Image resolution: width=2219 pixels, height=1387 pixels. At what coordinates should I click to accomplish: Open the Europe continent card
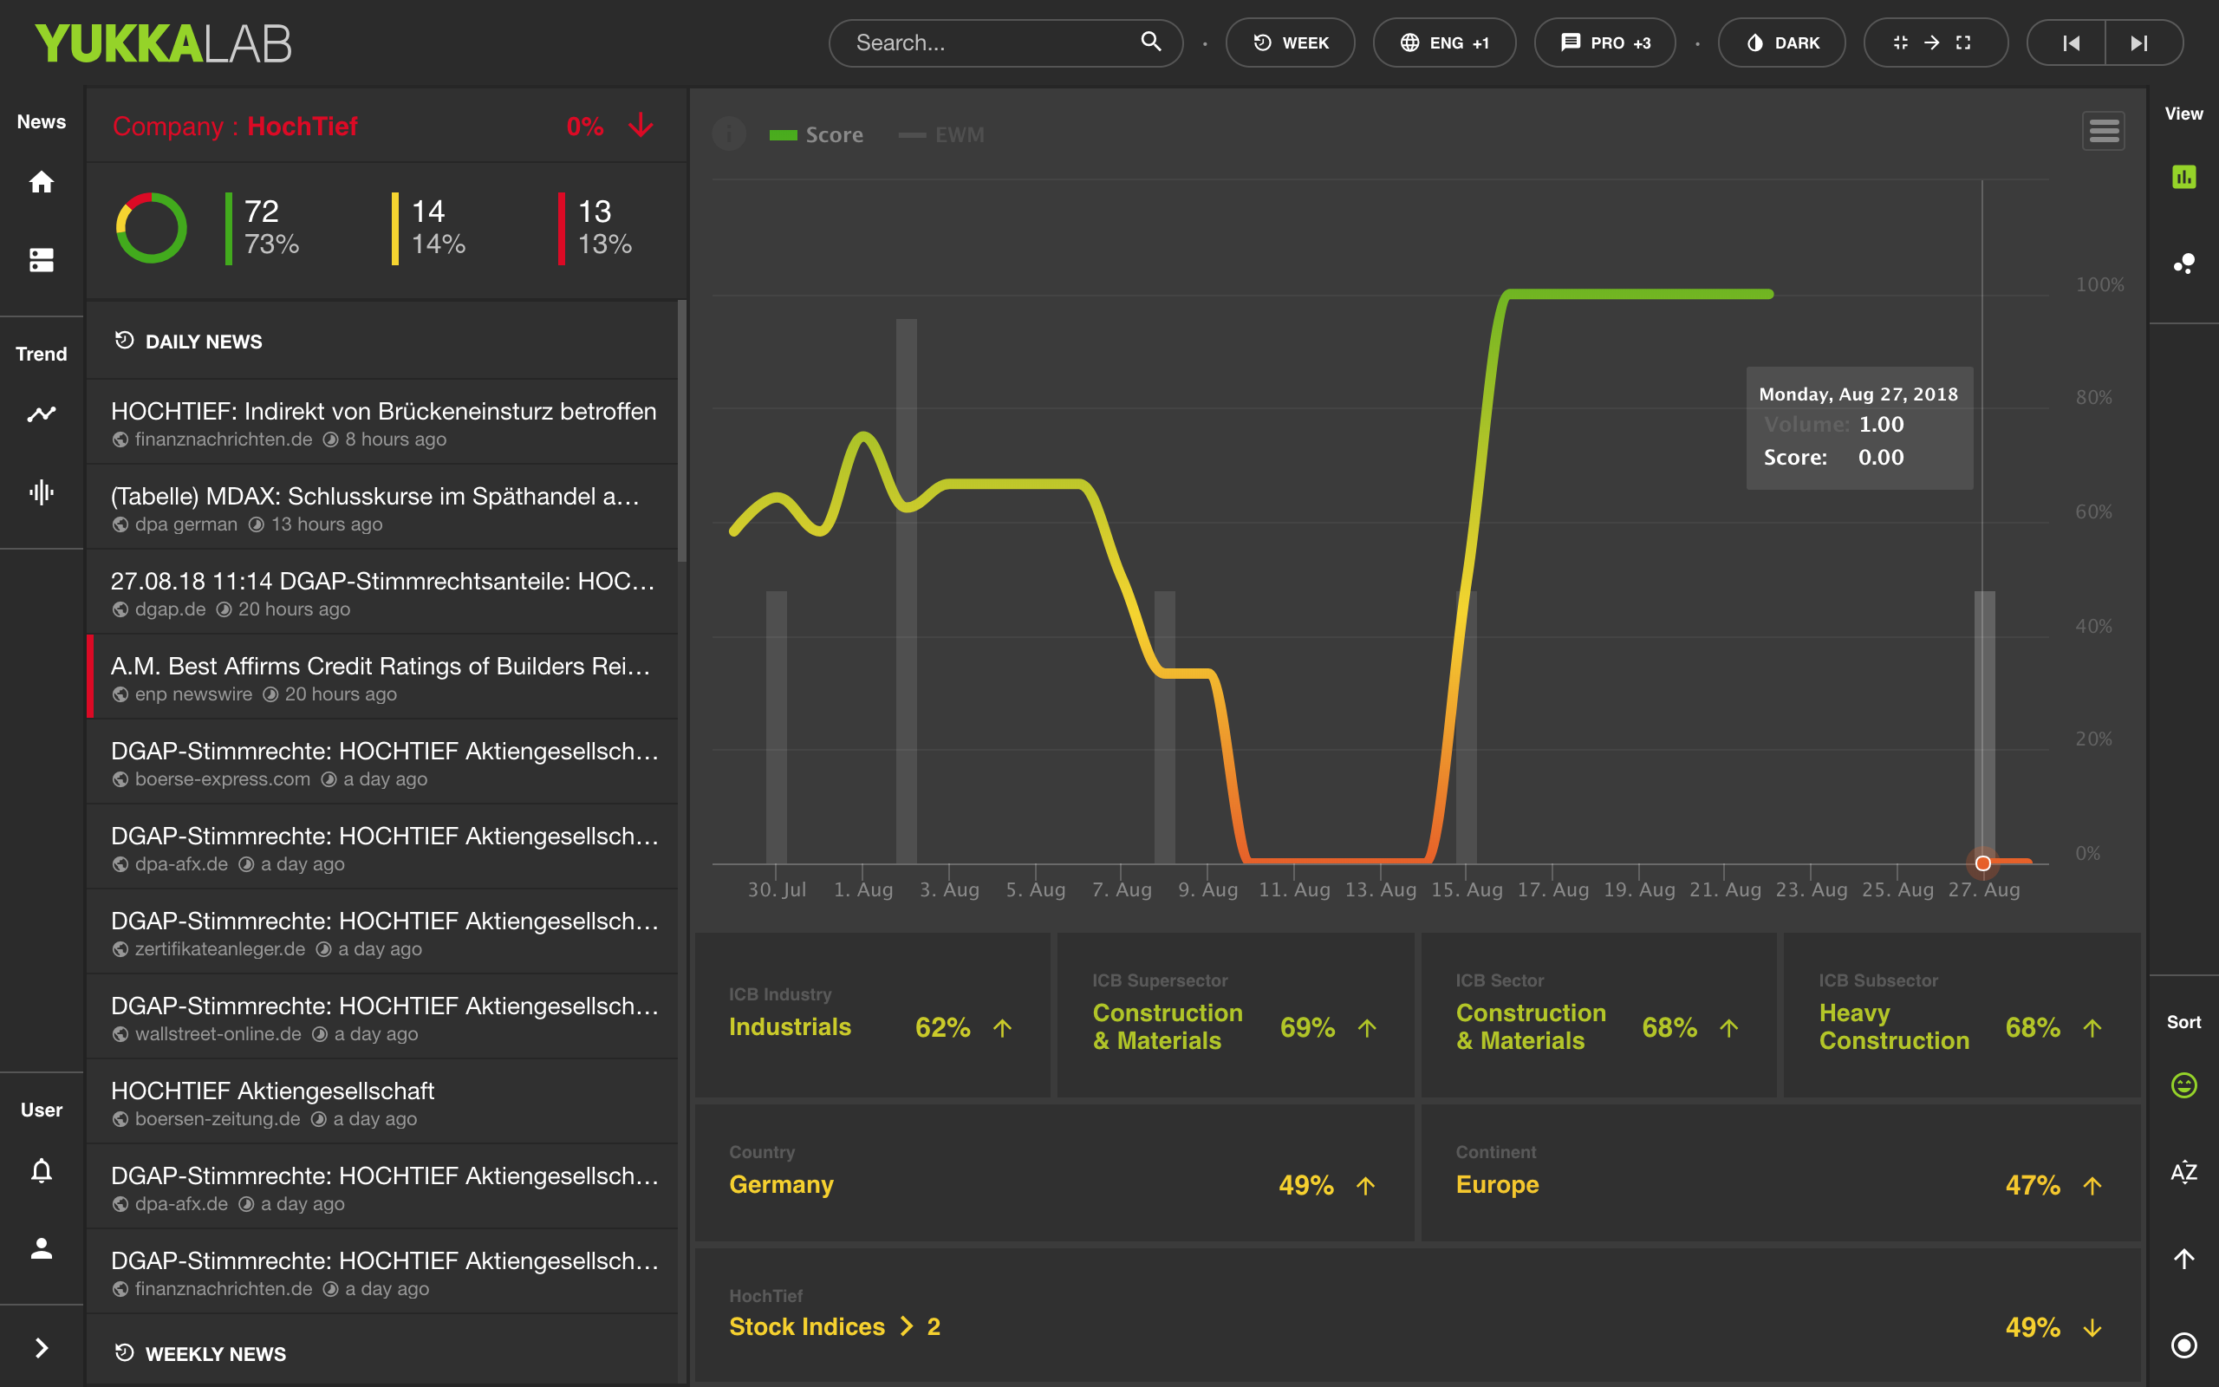pyautogui.click(x=1780, y=1172)
